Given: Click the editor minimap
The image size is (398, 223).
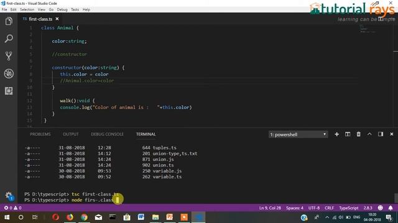Looking at the screenshot, I should tap(368, 29).
